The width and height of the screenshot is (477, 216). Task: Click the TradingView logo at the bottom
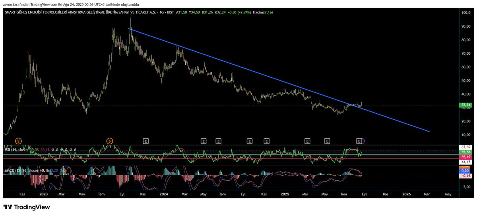coord(26,207)
